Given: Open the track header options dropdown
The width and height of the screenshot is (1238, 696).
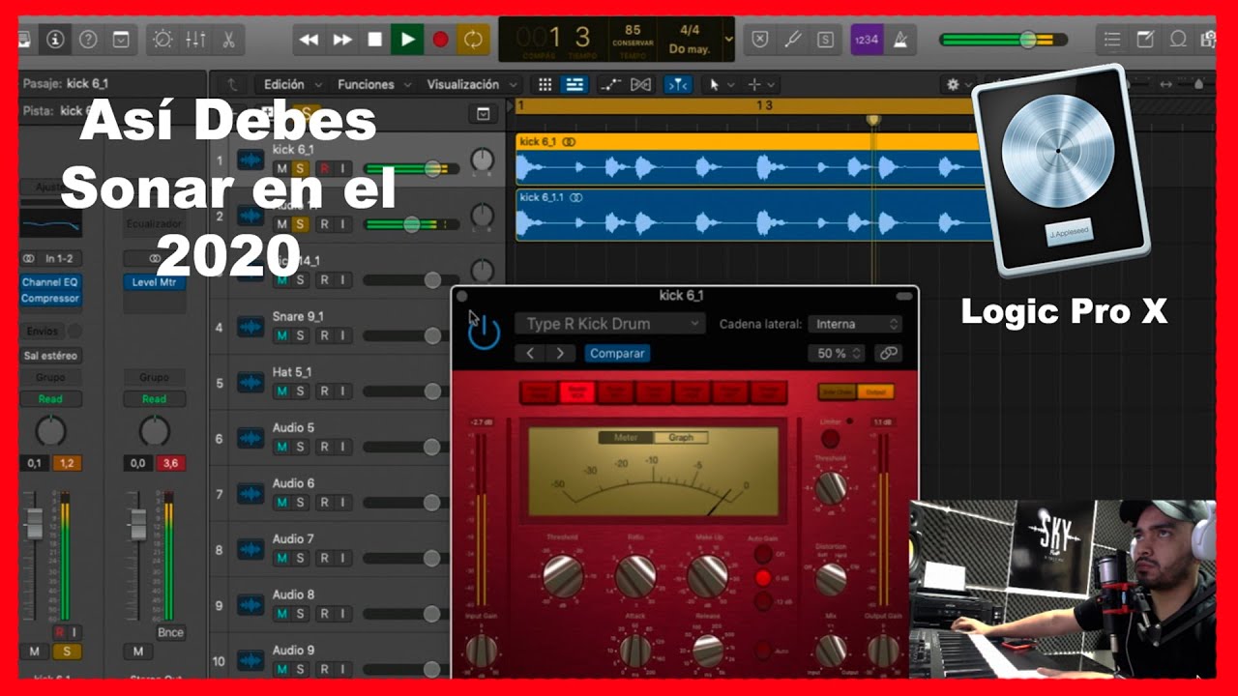Looking at the screenshot, I should pos(484,114).
